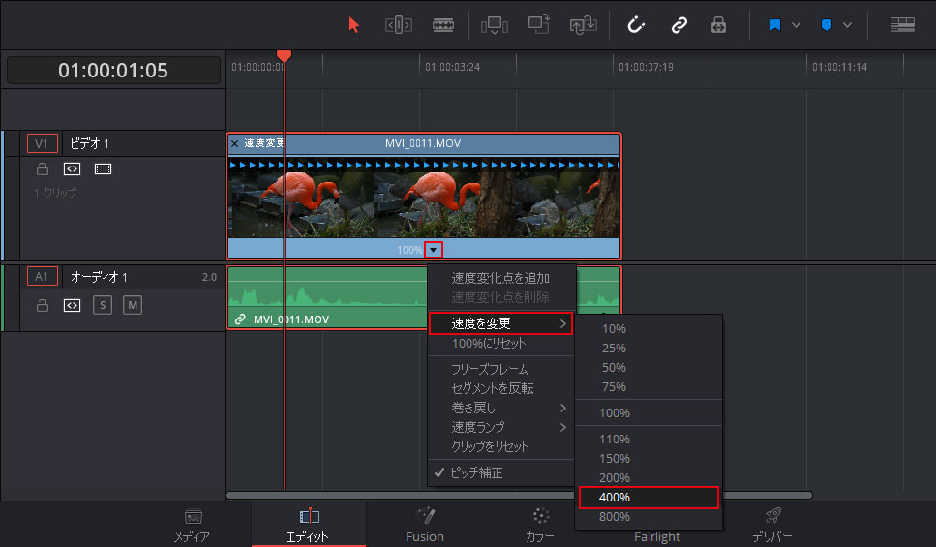
Task: Click the Replace Clip toolbar icon
Action: (584, 25)
